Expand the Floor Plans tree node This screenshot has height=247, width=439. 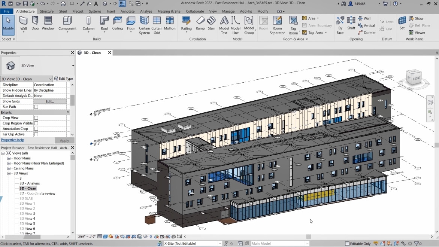click(x=8, y=158)
